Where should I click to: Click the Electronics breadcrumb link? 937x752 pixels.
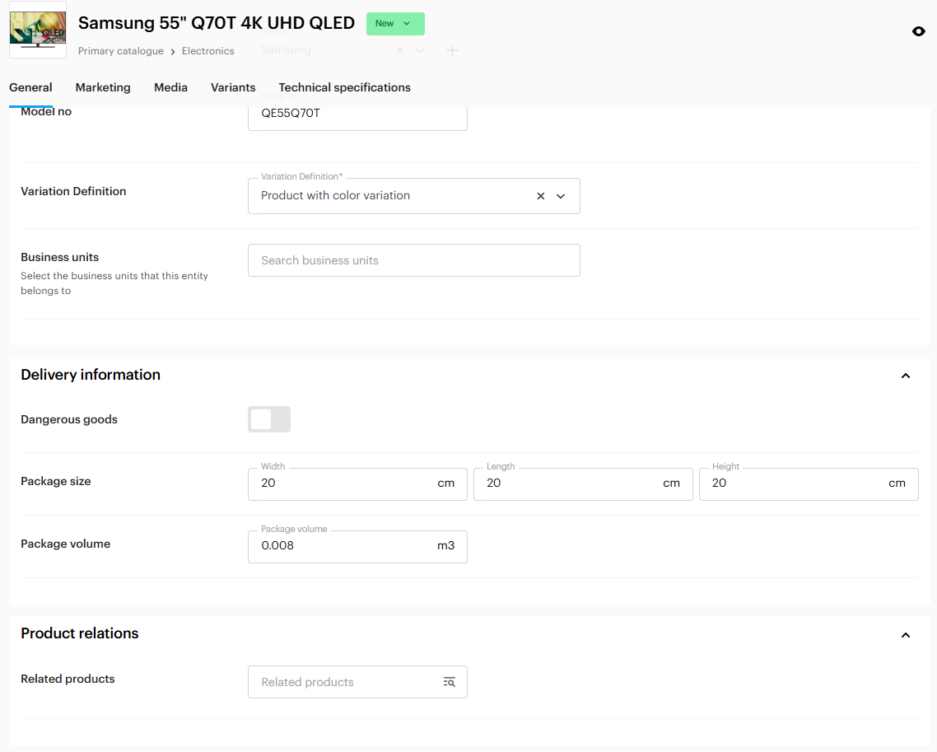[207, 51]
